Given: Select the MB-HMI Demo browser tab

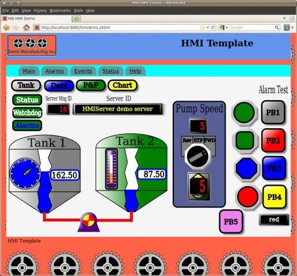Looking at the screenshot, I should (x=36, y=18).
